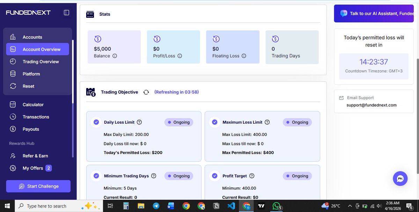Click the Profit Target Ongoing badge

pyautogui.click(x=297, y=176)
